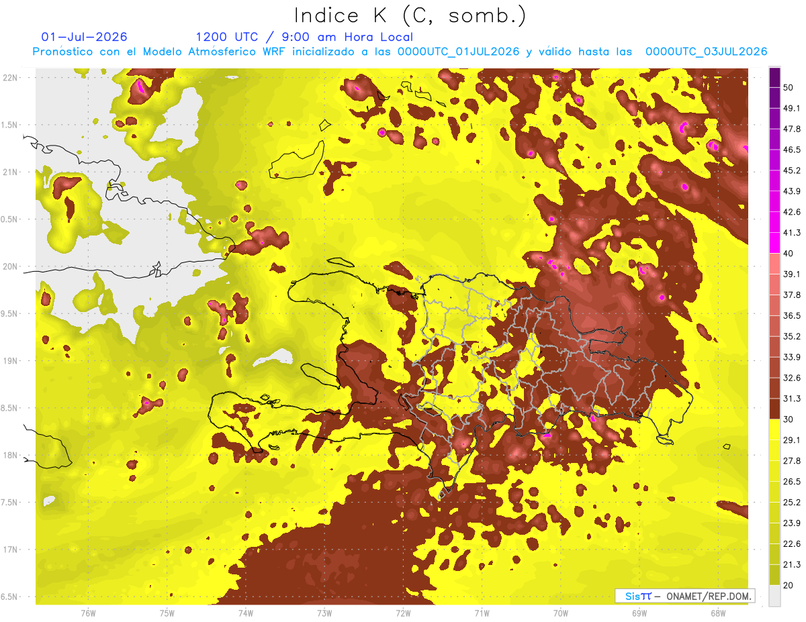Click the "18N" latitude axis label

click(10, 456)
